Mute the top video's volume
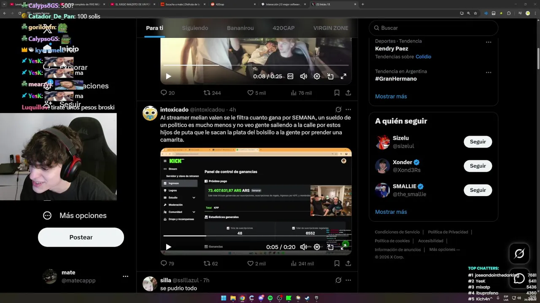 point(303,77)
